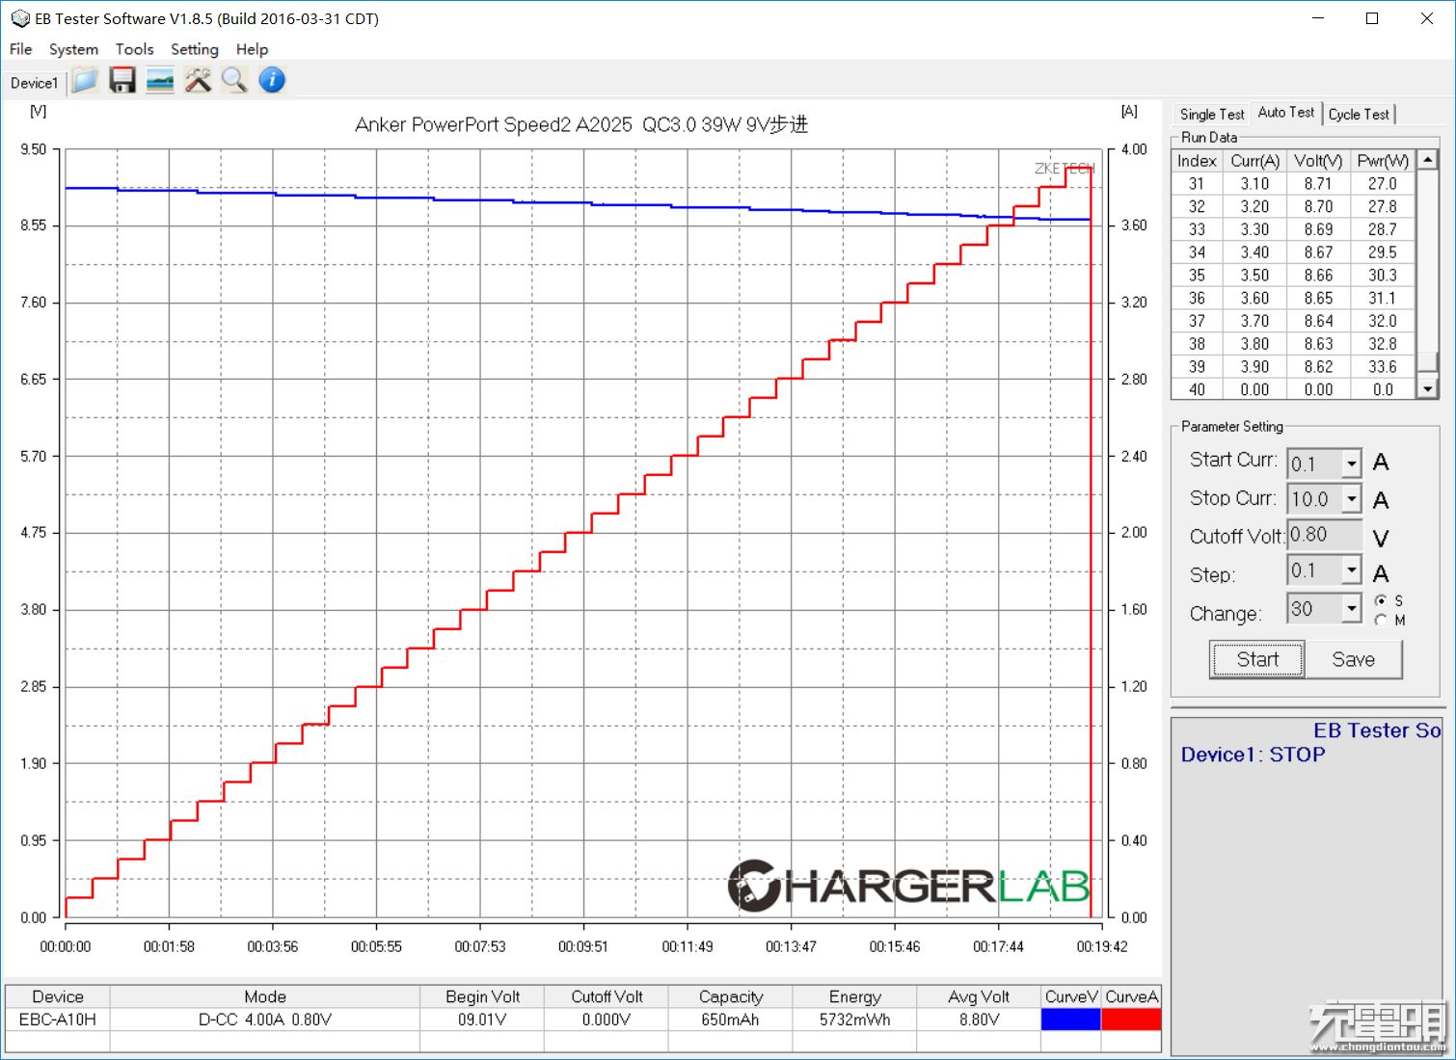
Task: Click the Volt(V) column header
Action: [x=1318, y=161]
